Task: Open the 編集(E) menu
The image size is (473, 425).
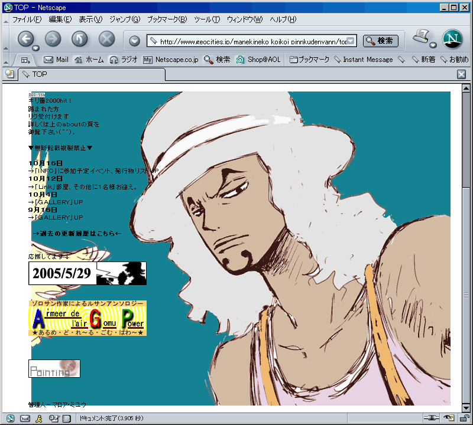Action: point(60,19)
